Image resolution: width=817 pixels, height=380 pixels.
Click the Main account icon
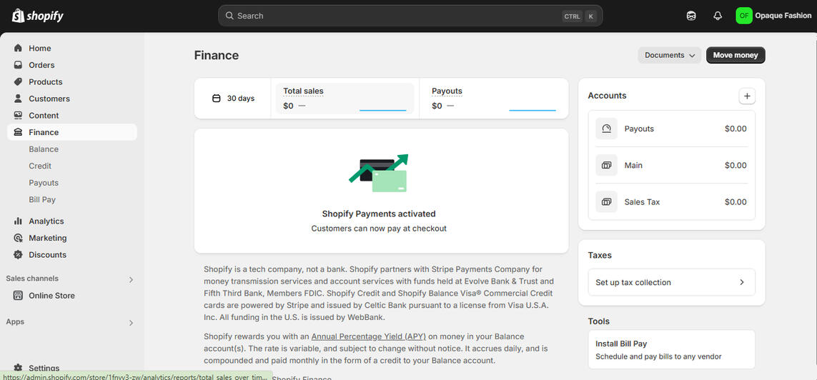(x=607, y=165)
